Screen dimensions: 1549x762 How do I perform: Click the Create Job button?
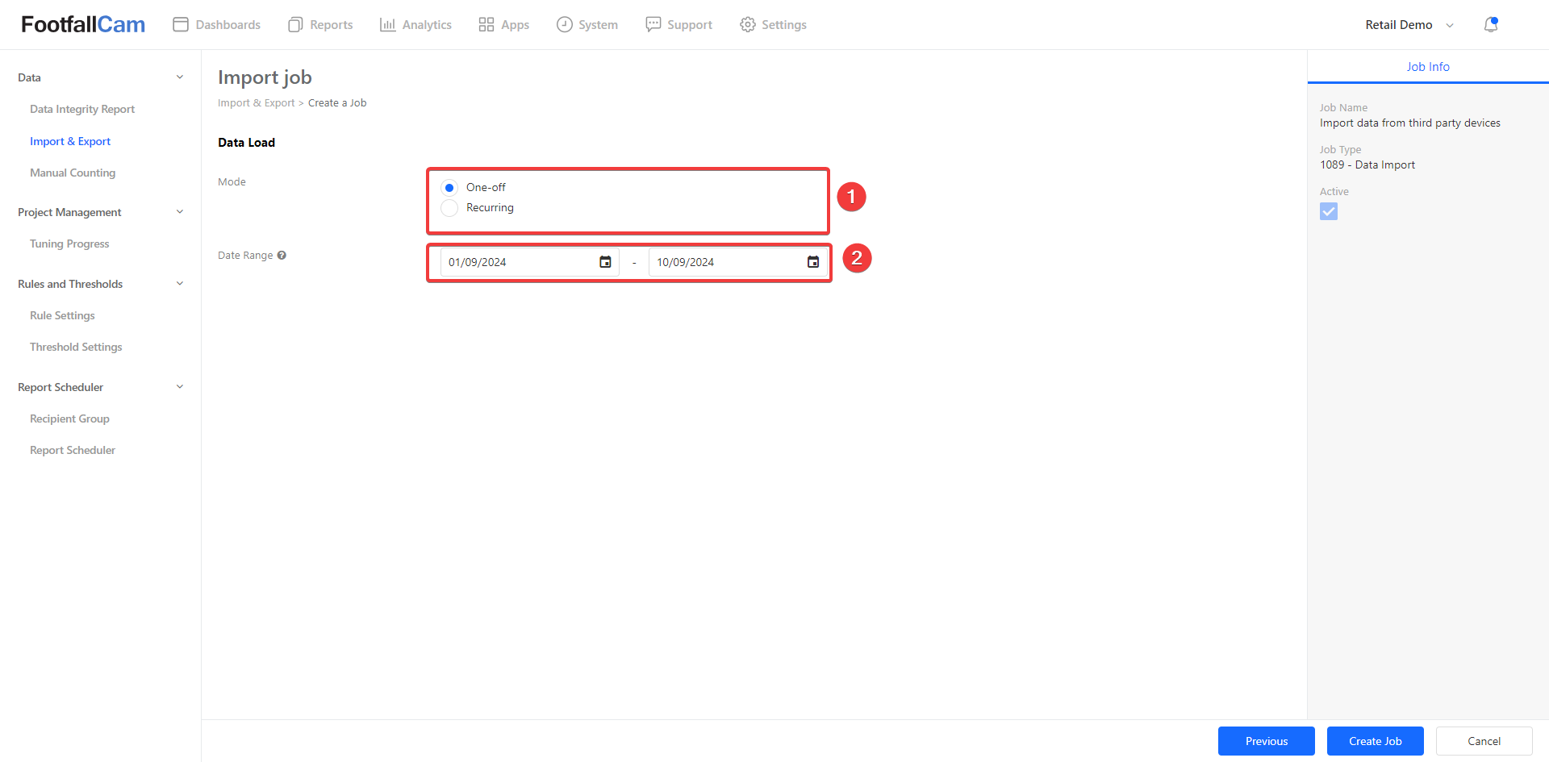click(1376, 741)
